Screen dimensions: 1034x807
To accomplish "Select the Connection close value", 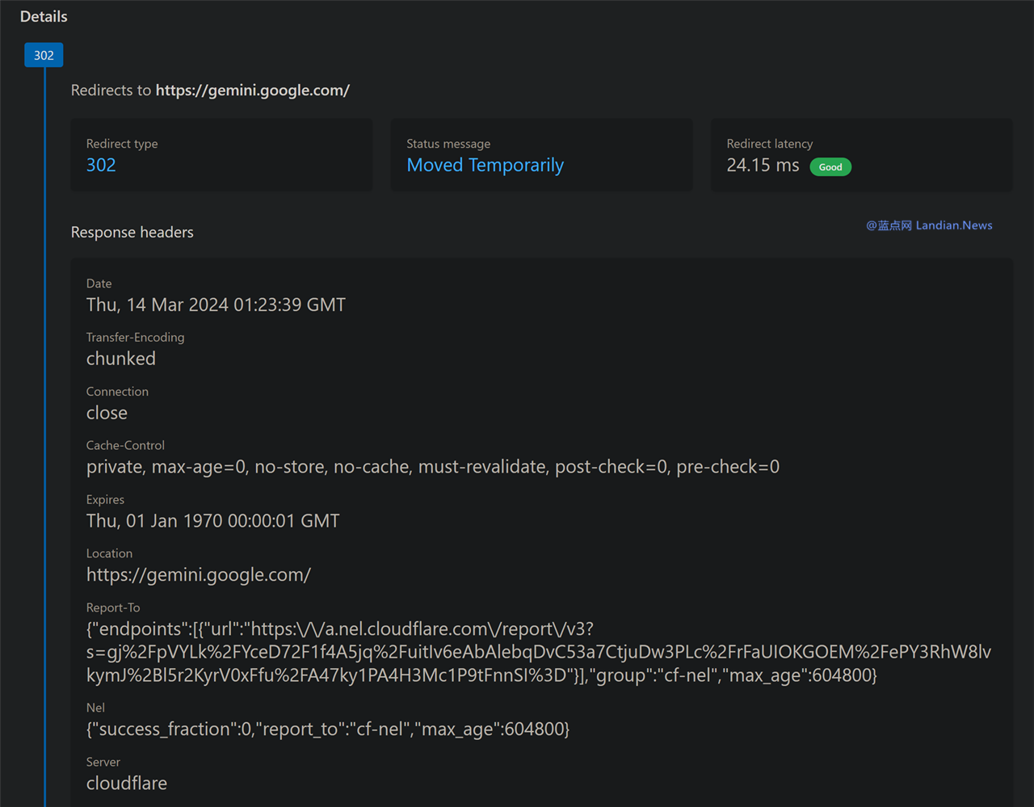I will [107, 413].
